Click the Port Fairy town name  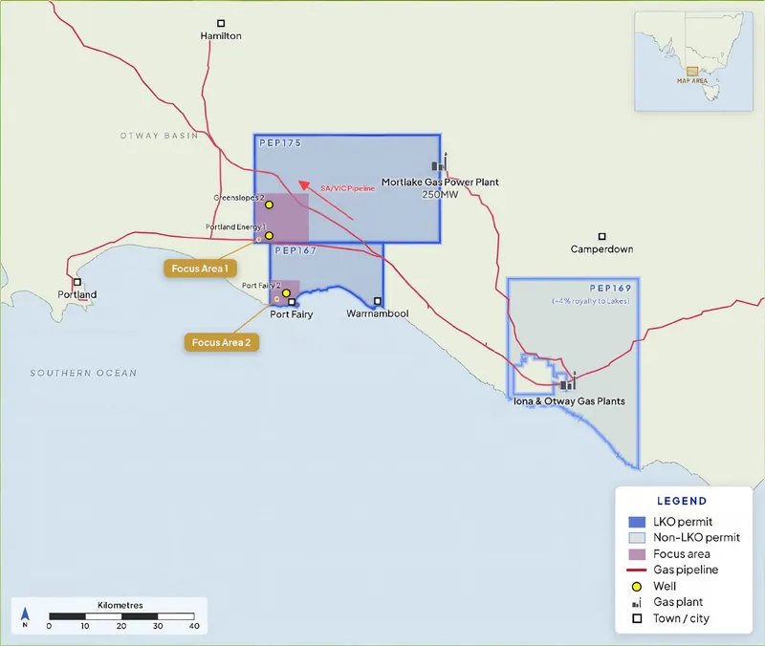coord(292,314)
